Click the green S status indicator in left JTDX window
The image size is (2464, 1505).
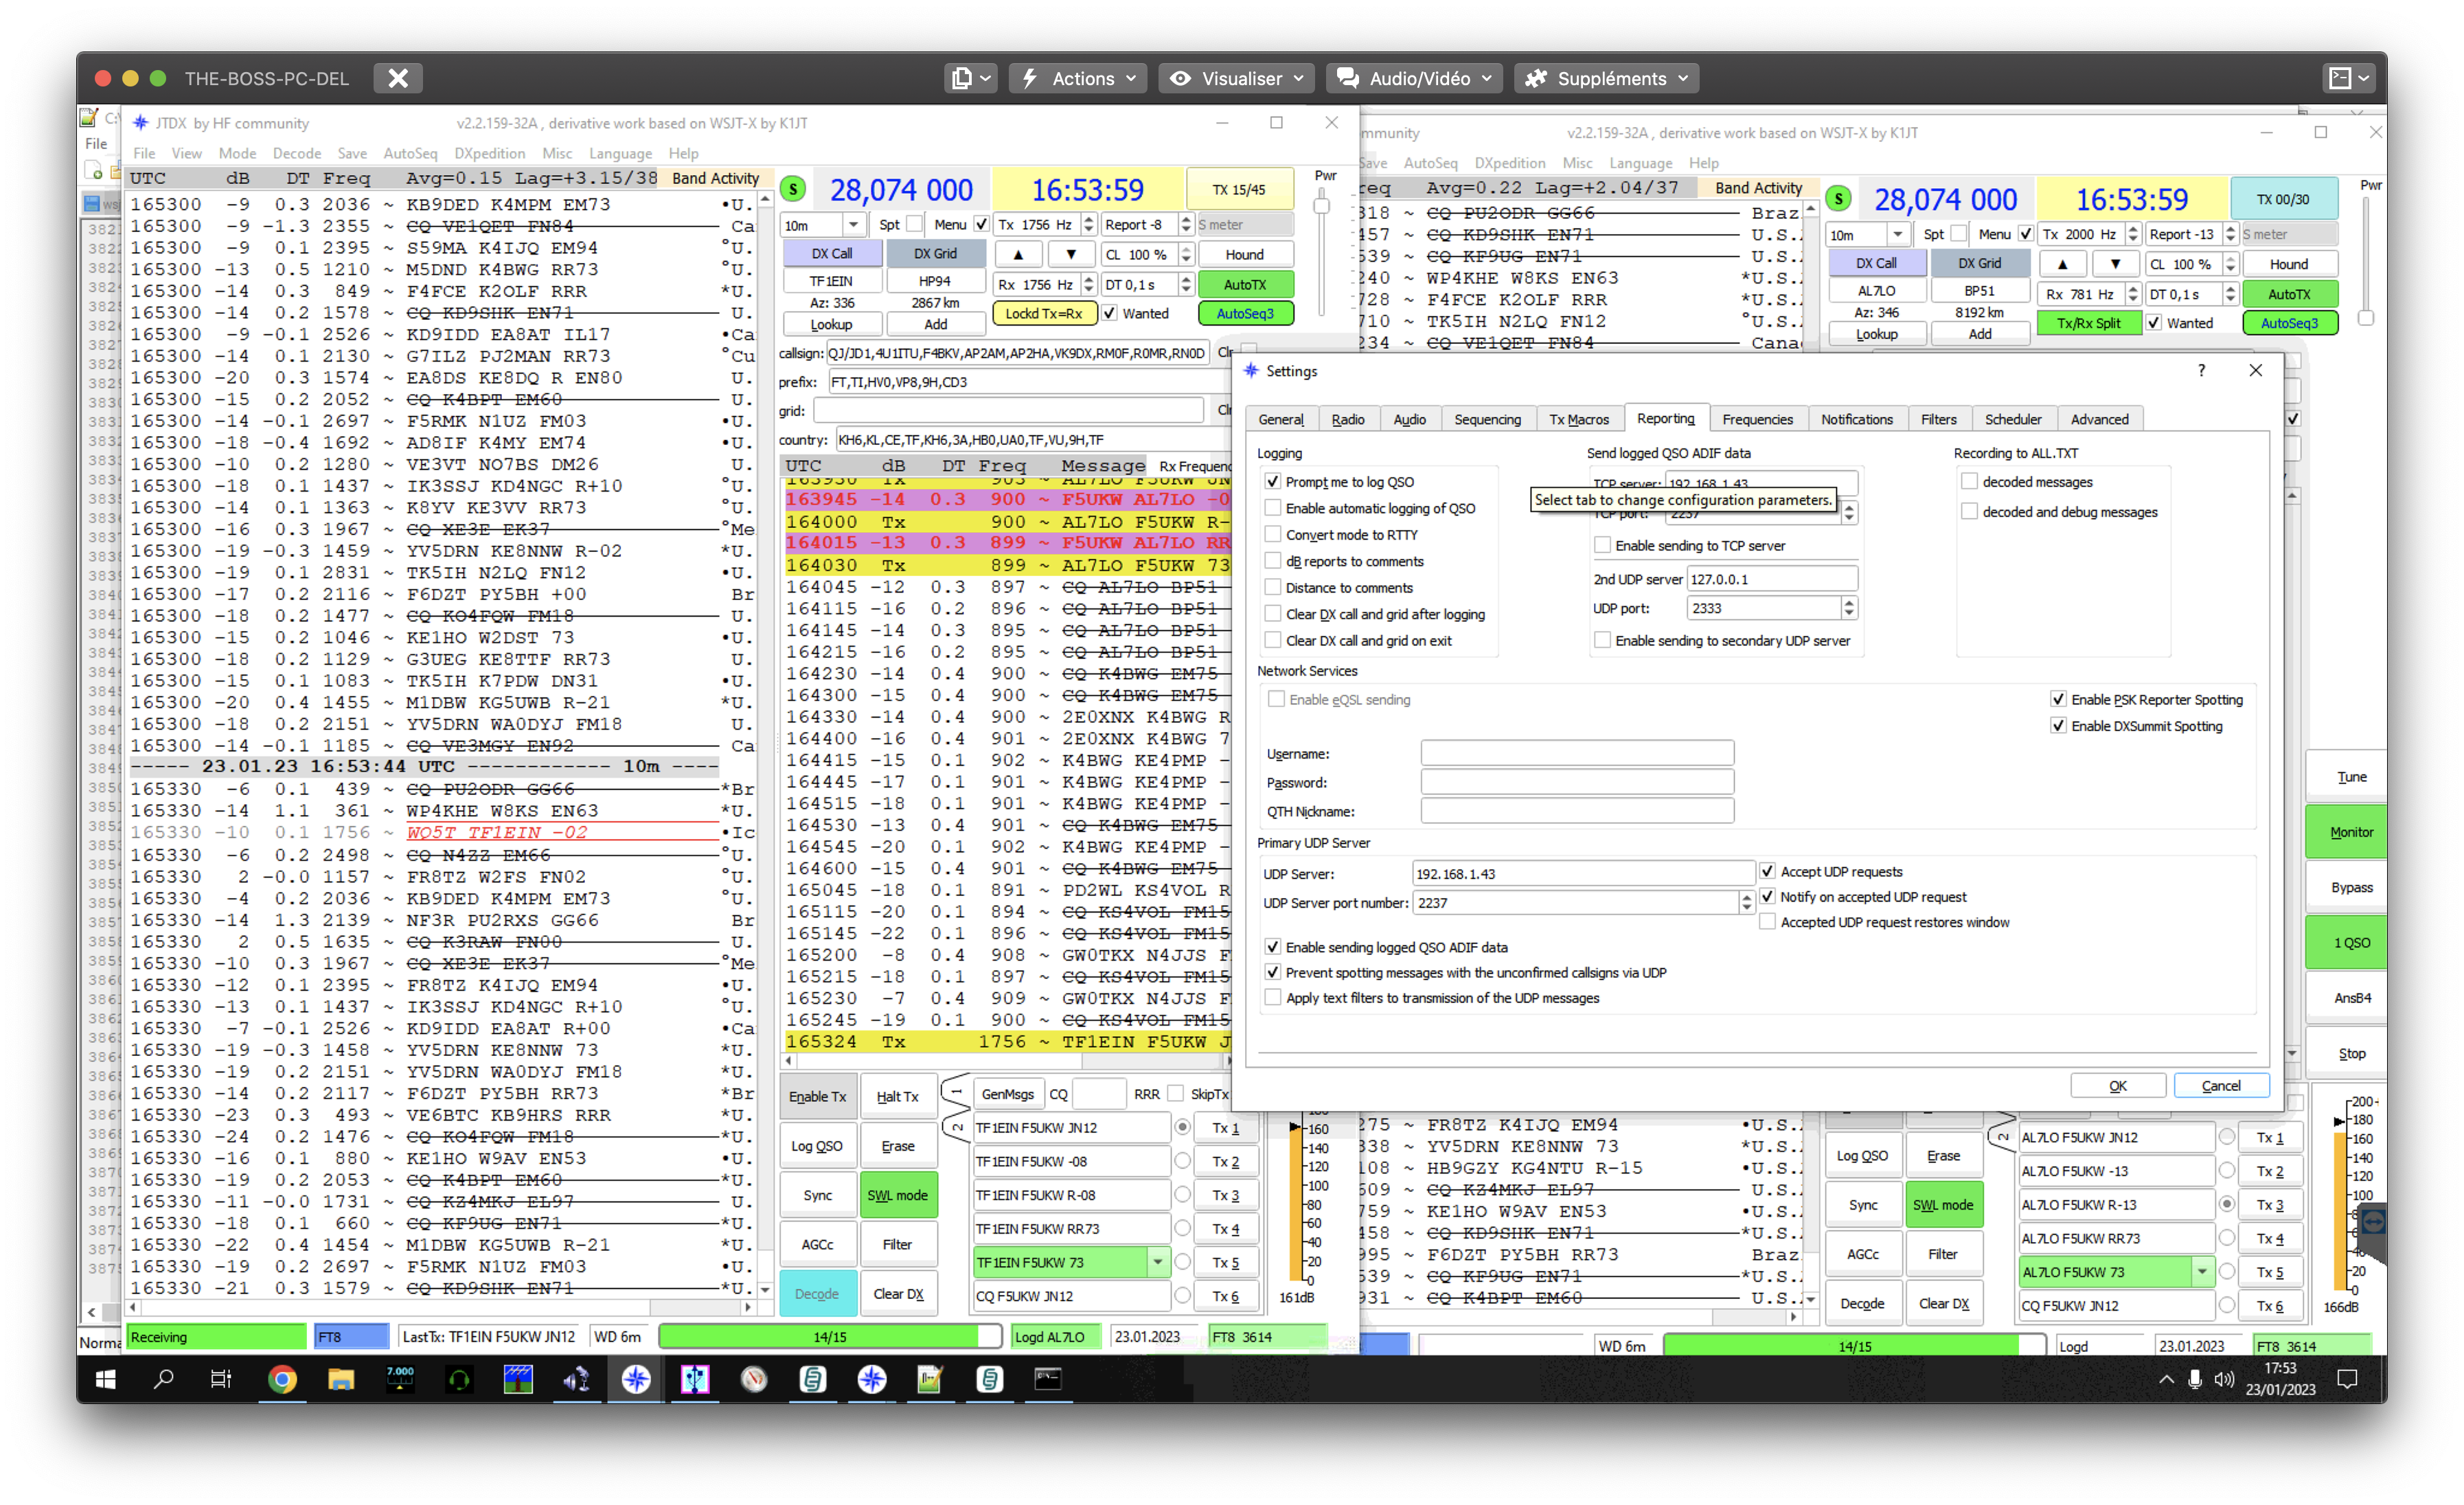(793, 189)
